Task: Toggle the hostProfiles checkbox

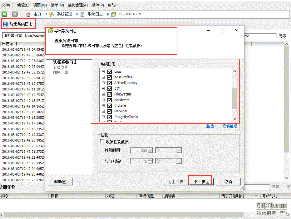Action: pos(110,77)
